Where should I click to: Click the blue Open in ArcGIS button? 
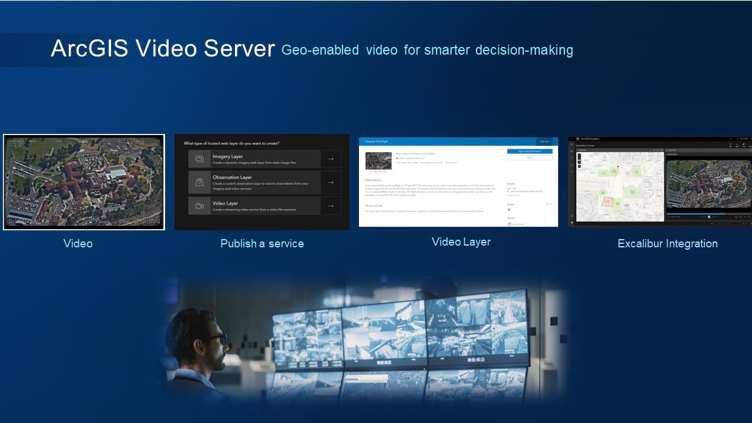click(529, 152)
